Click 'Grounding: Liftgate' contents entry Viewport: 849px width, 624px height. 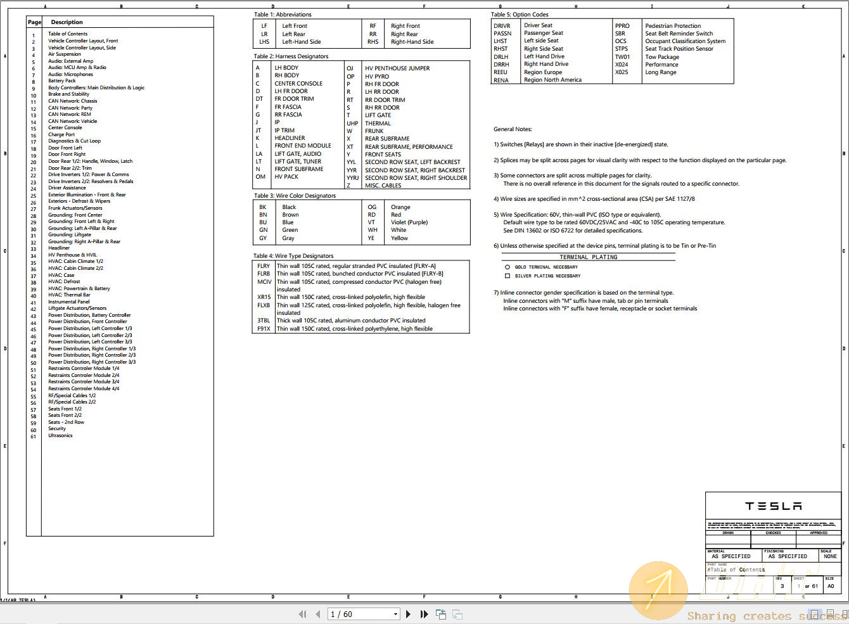[x=70, y=234]
